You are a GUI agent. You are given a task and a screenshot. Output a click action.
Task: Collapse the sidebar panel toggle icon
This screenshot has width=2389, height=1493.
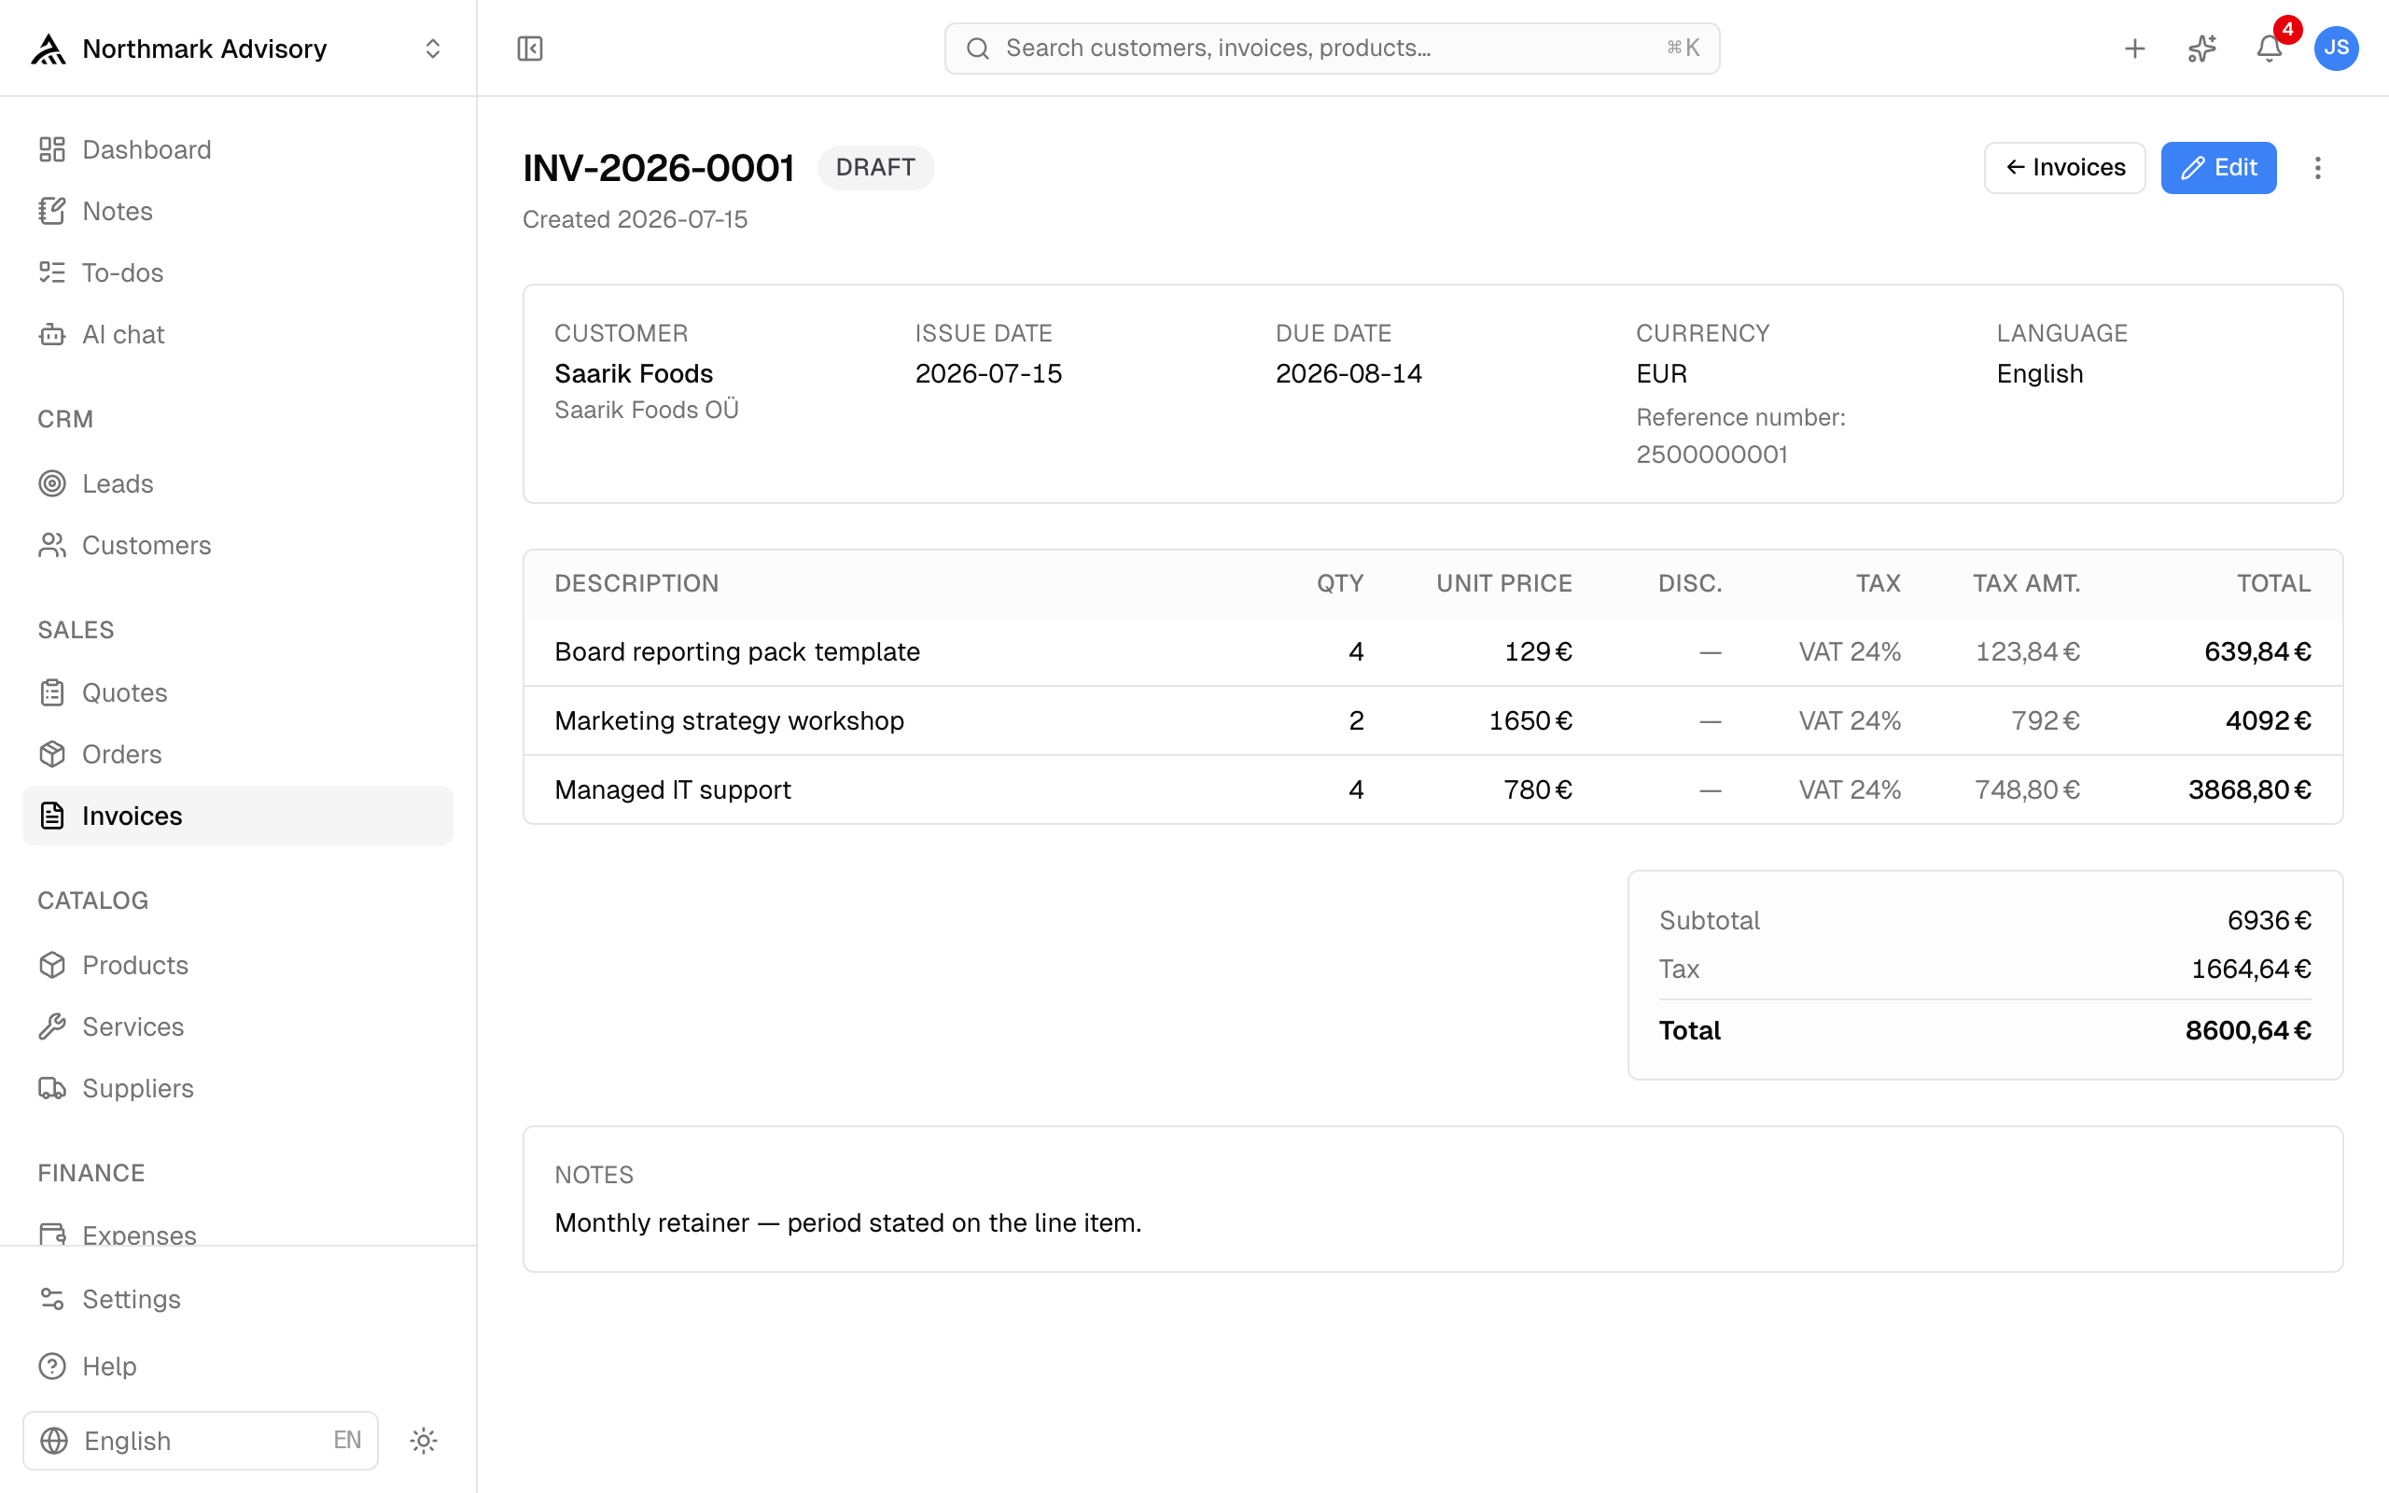[x=530, y=49]
